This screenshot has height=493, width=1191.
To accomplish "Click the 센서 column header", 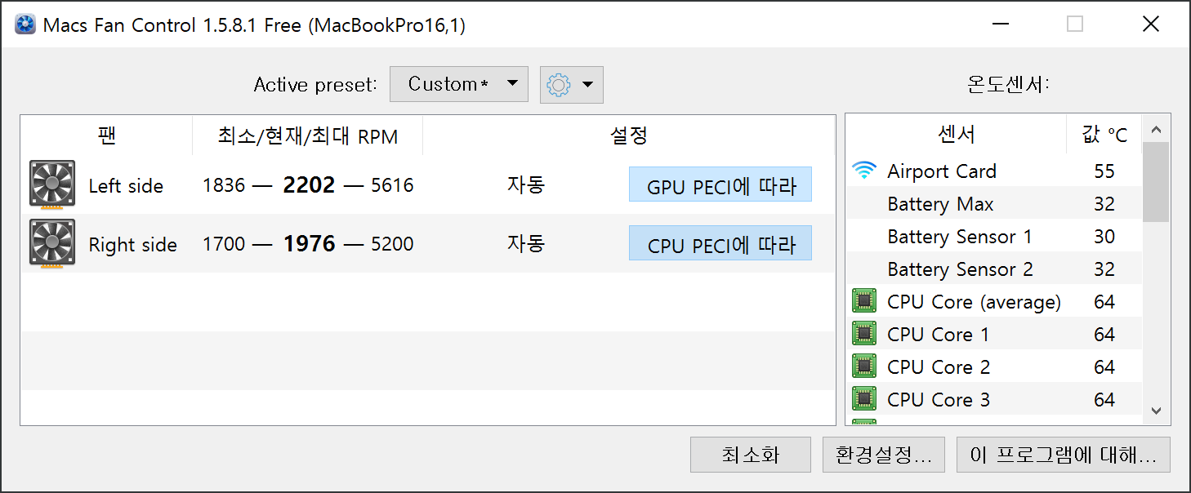I will tap(957, 134).
